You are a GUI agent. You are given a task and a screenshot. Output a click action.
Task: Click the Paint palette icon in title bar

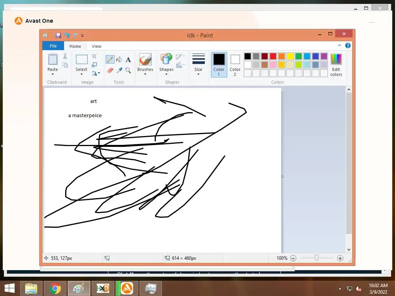pyautogui.click(x=45, y=35)
